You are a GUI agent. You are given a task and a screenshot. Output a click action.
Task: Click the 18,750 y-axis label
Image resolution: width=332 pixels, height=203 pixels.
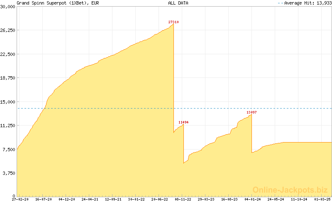8,78
